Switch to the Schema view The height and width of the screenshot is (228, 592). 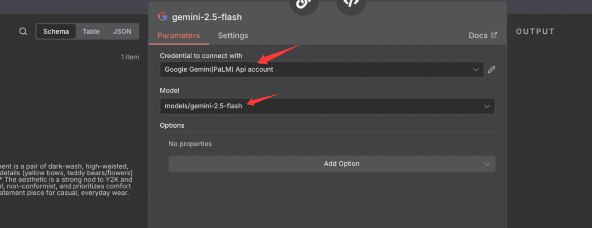click(x=56, y=32)
